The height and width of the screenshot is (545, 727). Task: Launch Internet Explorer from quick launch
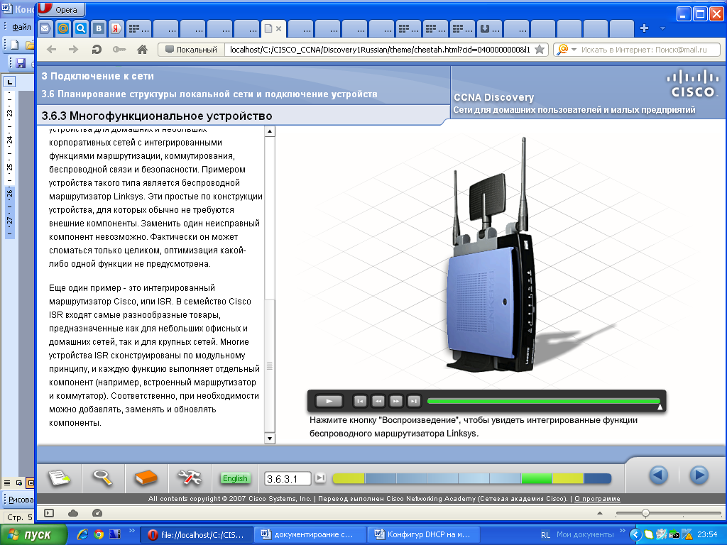tap(82, 534)
